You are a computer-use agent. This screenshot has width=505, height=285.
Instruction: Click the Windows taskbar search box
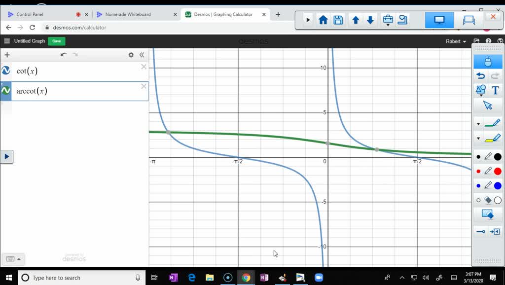tap(81, 278)
